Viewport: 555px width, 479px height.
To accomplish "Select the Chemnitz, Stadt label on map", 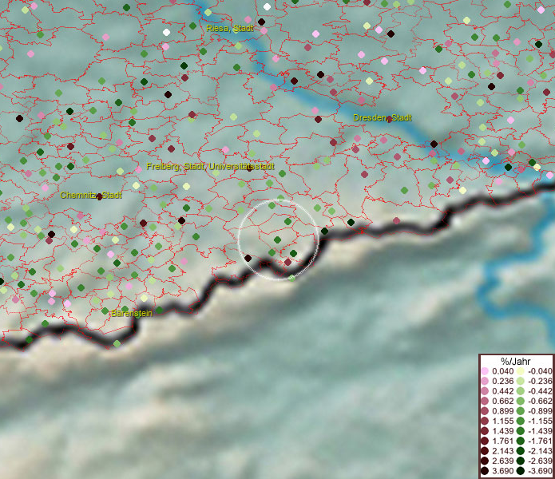I will [x=90, y=195].
